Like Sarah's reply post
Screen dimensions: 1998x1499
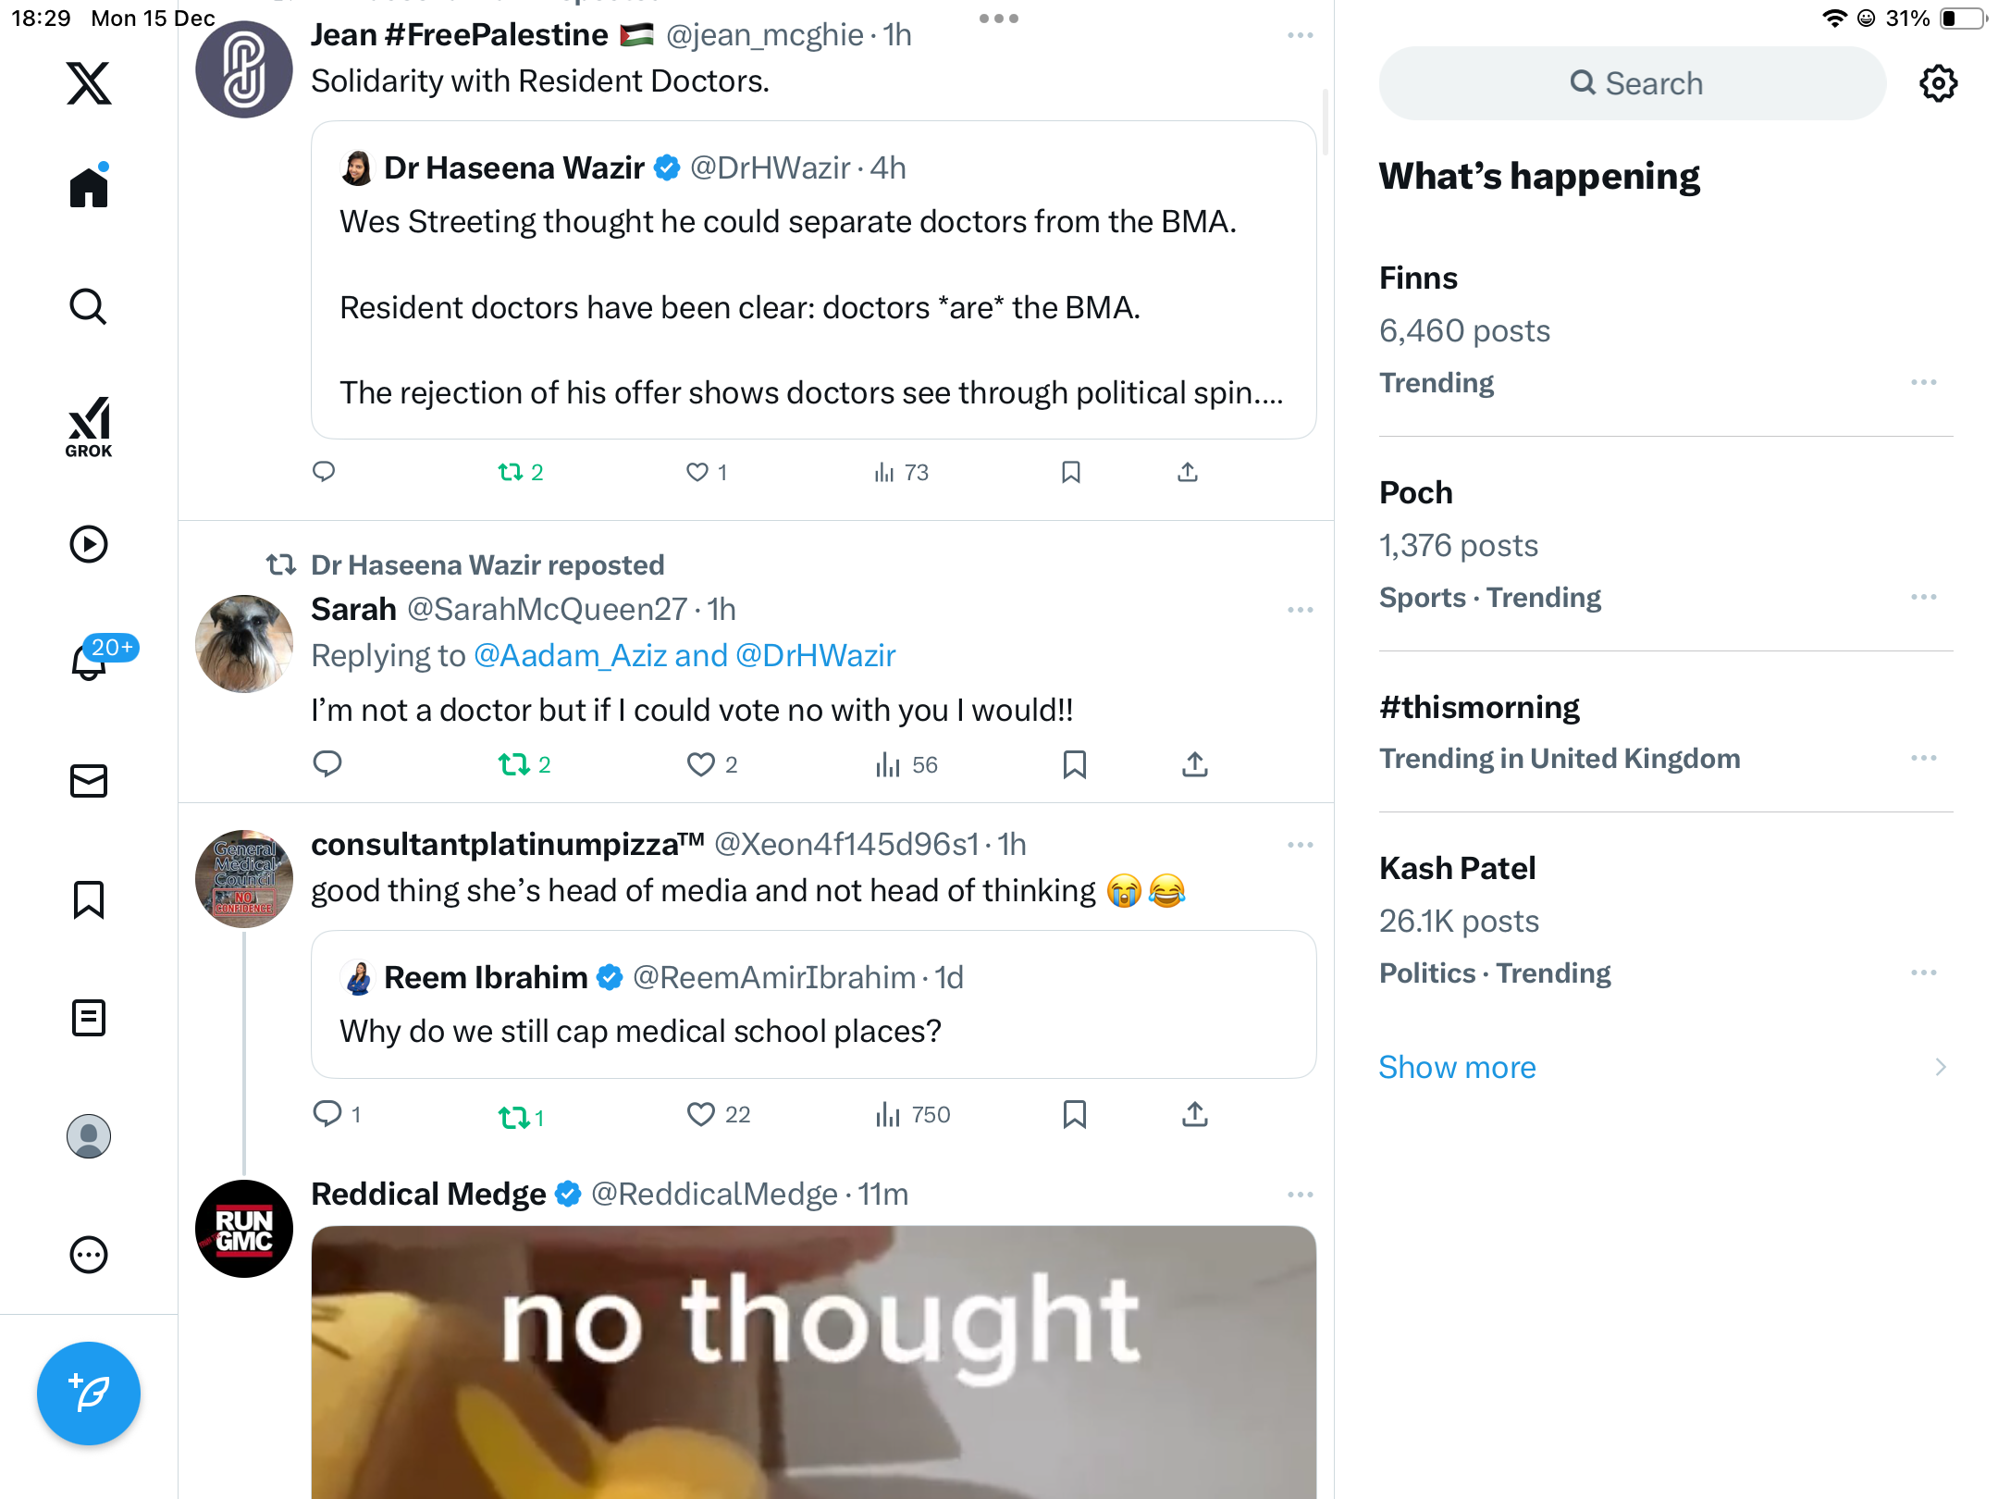701,764
